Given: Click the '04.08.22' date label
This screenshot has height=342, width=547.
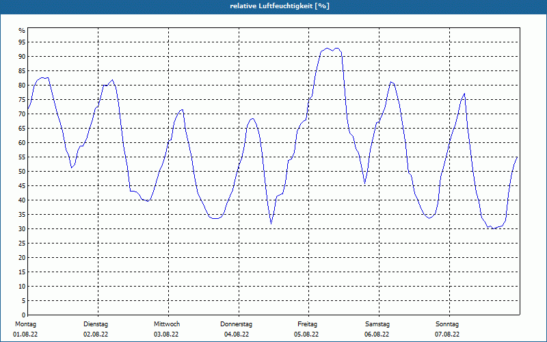Looking at the screenshot, I should coord(237,334).
